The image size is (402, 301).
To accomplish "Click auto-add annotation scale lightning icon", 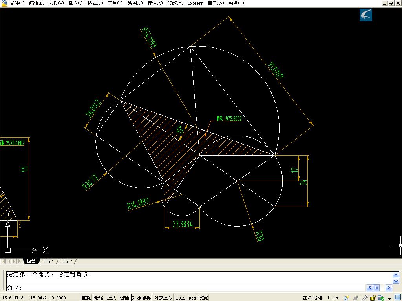I will [x=356, y=298].
